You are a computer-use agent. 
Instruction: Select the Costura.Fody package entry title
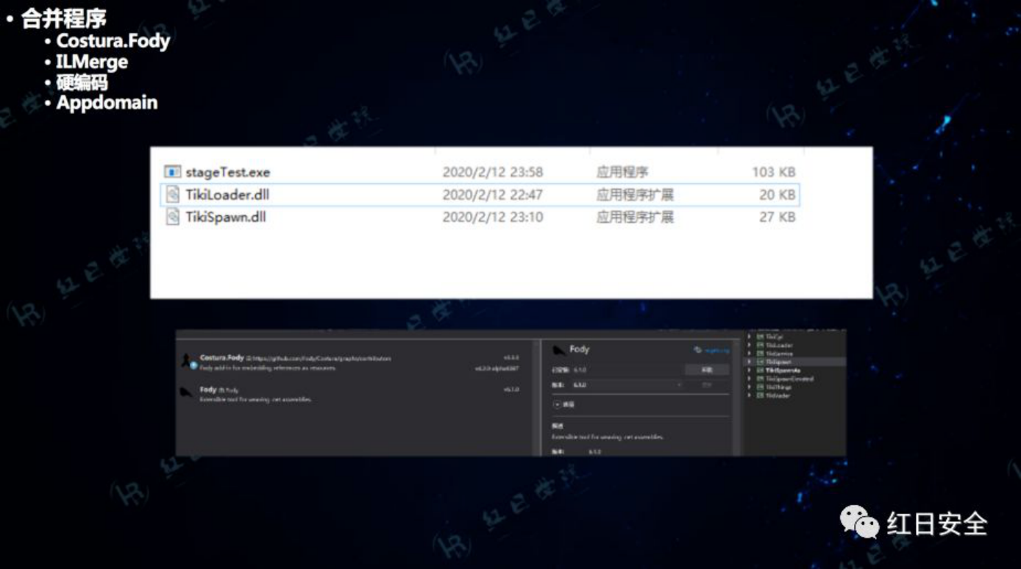click(x=221, y=358)
